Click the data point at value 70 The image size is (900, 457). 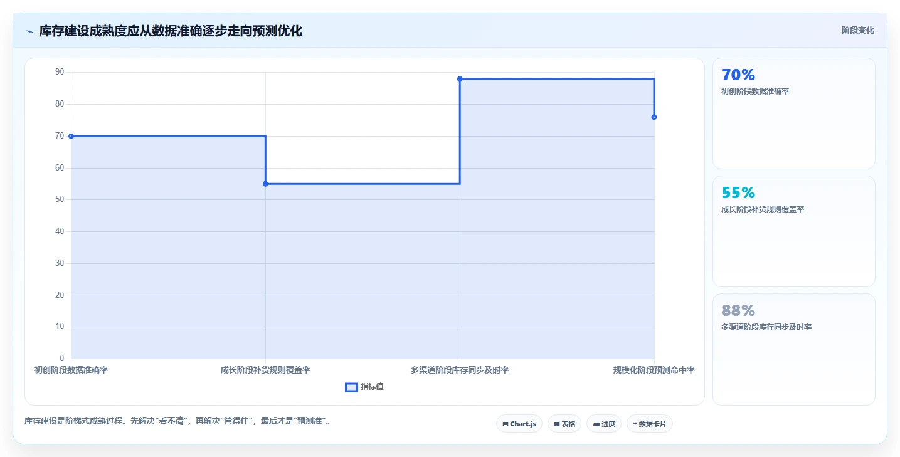pyautogui.click(x=71, y=136)
